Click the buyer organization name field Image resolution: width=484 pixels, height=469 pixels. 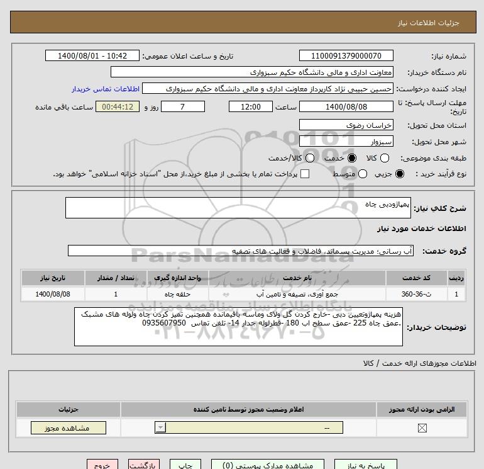[252, 72]
